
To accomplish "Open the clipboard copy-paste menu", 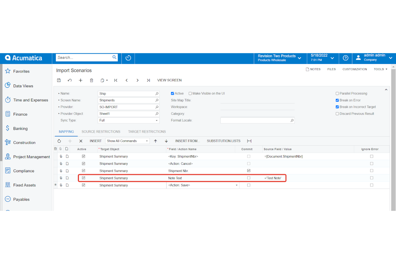I will coord(104,80).
